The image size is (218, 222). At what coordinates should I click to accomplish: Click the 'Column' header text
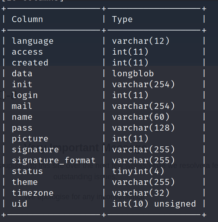[x=27, y=19]
